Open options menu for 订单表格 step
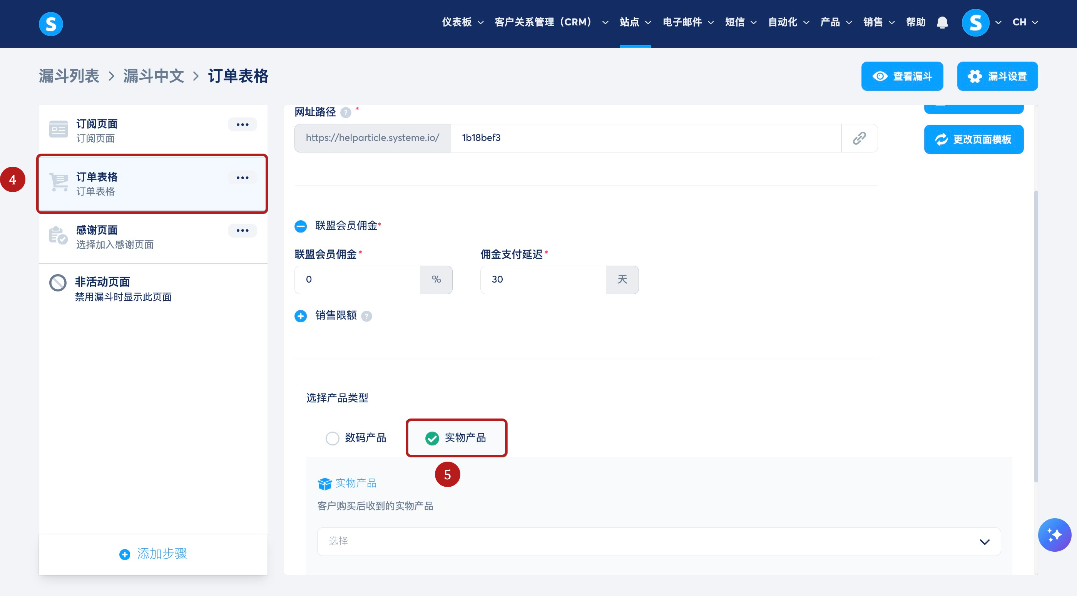The image size is (1077, 596). click(x=242, y=178)
